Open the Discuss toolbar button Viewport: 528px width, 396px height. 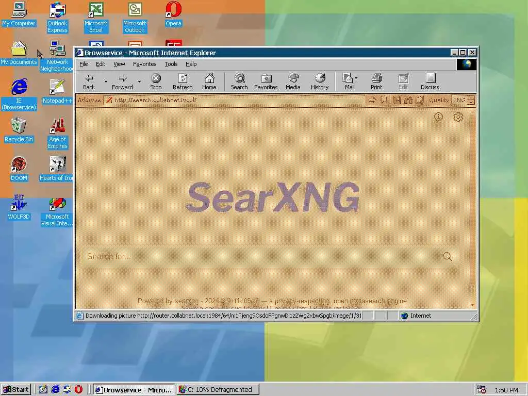click(430, 82)
